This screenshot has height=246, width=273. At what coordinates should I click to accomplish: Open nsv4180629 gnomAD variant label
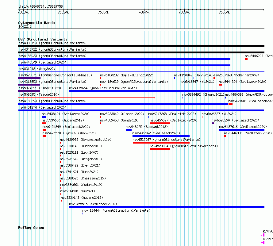click(134, 82)
